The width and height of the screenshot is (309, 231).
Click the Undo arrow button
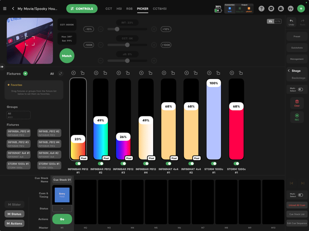pos(291,22)
